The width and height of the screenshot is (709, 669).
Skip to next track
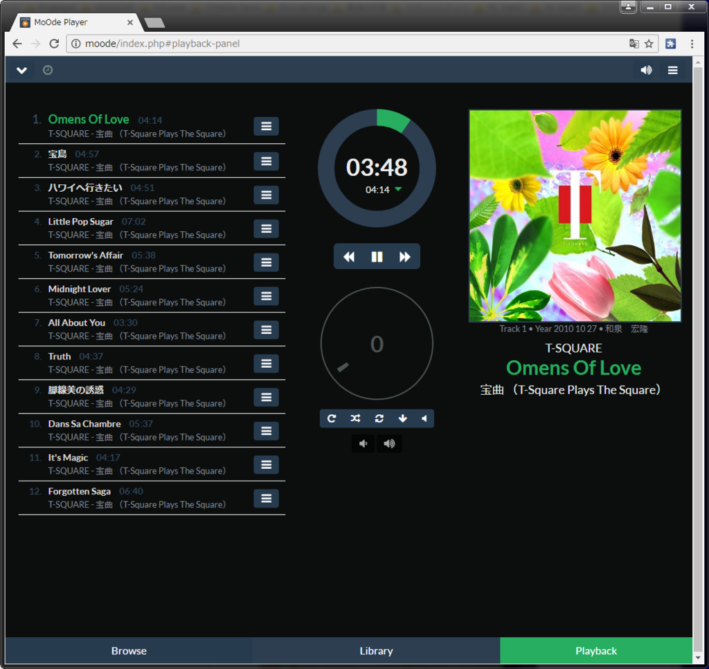(404, 256)
